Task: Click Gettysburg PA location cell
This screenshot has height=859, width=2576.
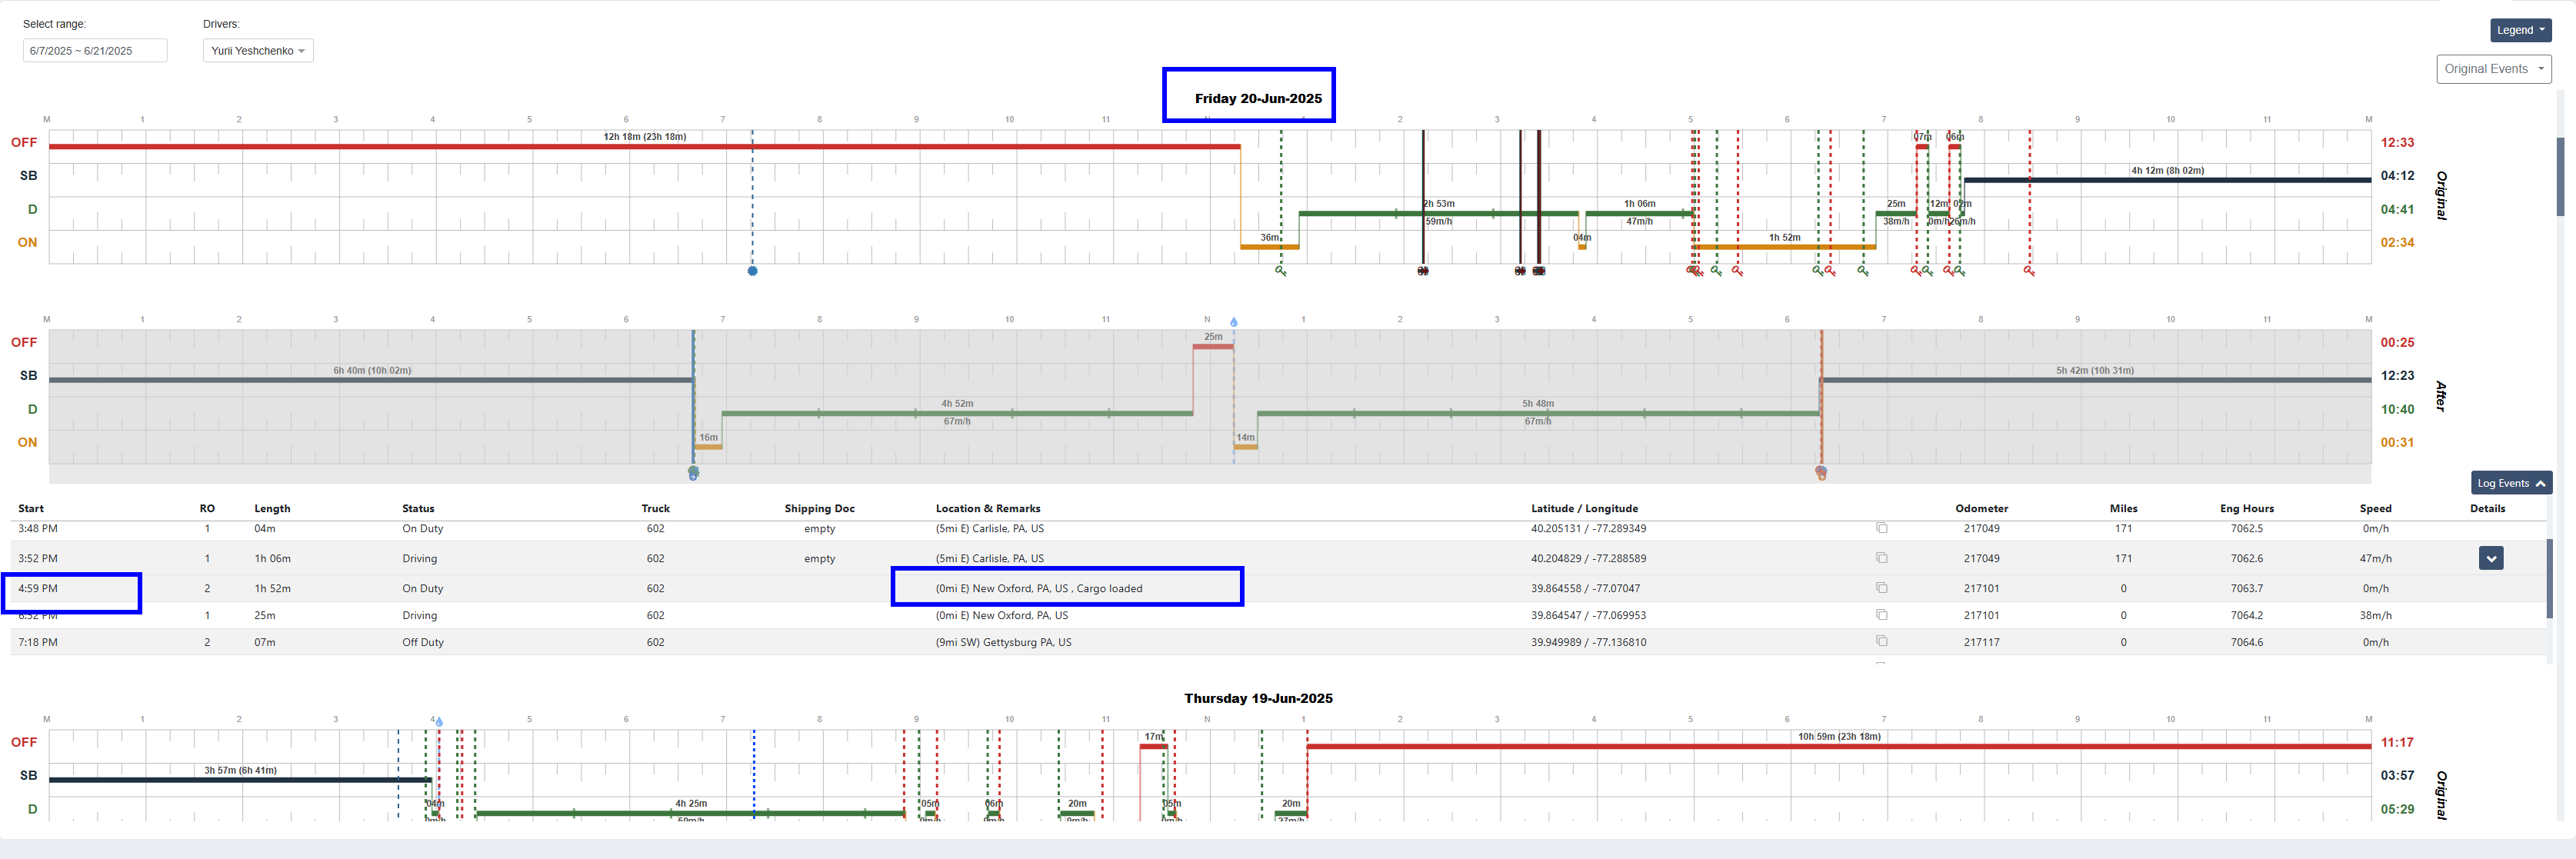Action: click(1003, 642)
